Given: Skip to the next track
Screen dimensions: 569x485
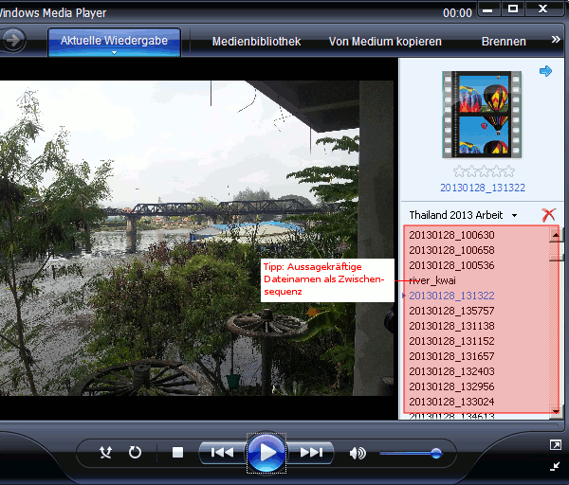Looking at the screenshot, I should (x=311, y=453).
